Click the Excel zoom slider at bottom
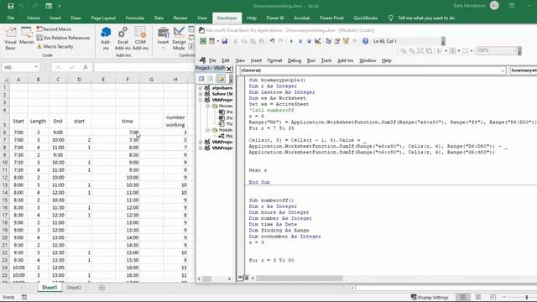Image resolution: width=537 pixels, height=302 pixels. (527, 297)
